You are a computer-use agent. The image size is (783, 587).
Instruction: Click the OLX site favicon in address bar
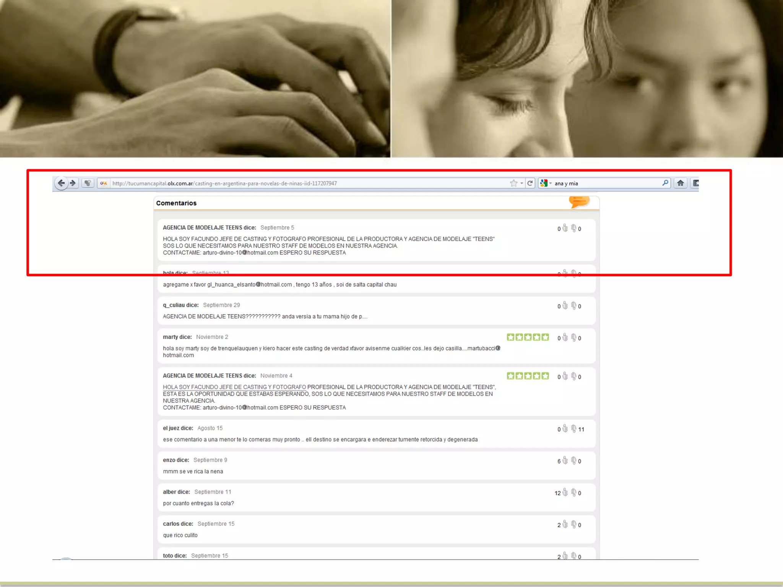point(103,183)
